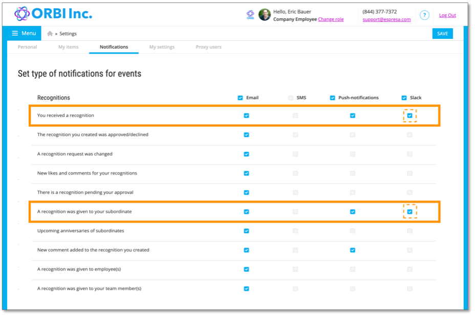Screen dimensions: 475x317
Task: Open the My settings tab
Action: pyautogui.click(x=162, y=47)
